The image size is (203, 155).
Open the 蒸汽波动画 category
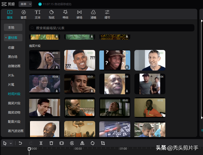tap(16, 131)
